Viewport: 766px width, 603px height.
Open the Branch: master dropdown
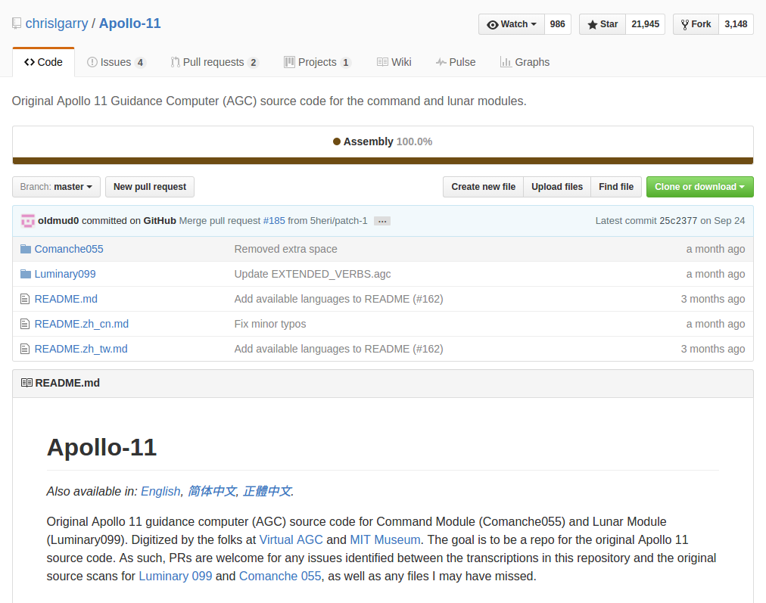click(x=56, y=187)
